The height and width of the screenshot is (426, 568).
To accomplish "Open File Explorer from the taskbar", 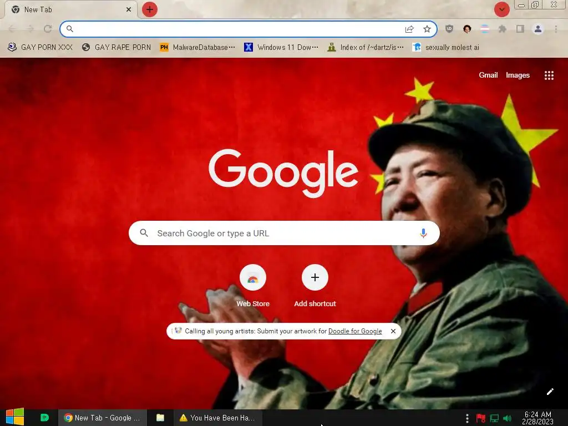I will point(160,418).
